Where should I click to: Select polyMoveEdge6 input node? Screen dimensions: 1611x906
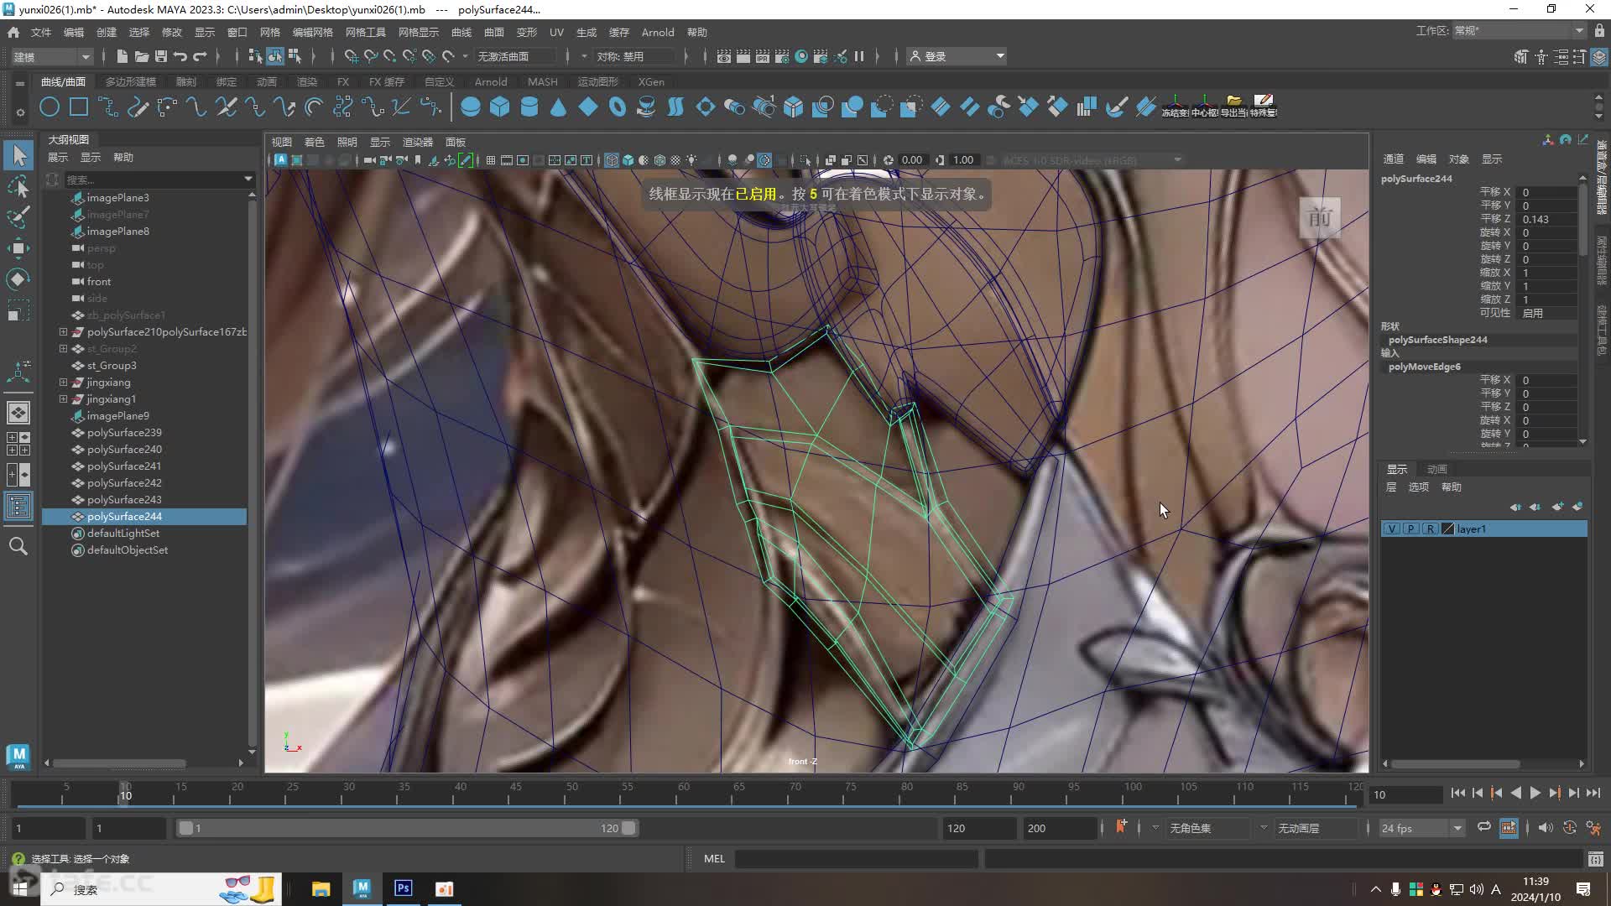click(x=1424, y=367)
